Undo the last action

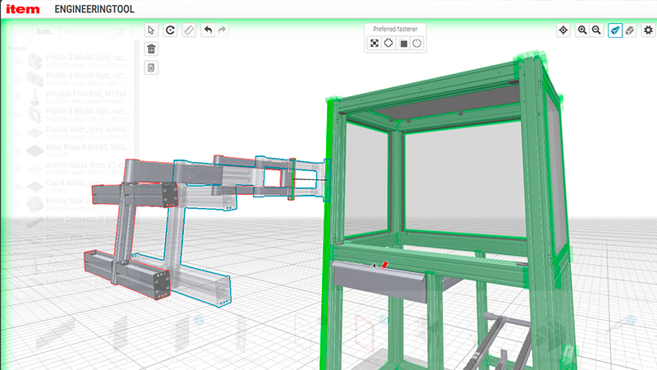point(208,30)
